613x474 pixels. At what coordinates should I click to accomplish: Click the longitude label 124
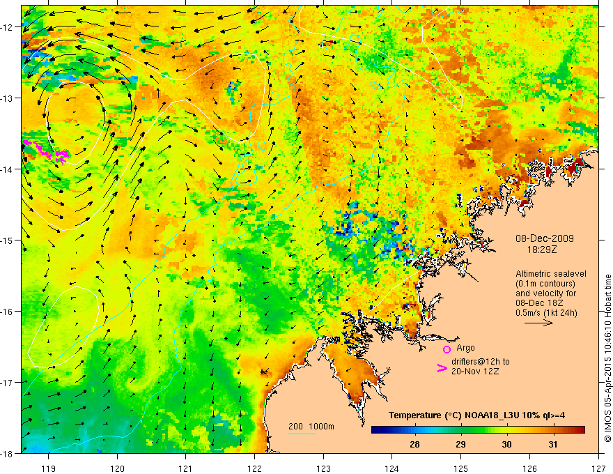click(392, 468)
